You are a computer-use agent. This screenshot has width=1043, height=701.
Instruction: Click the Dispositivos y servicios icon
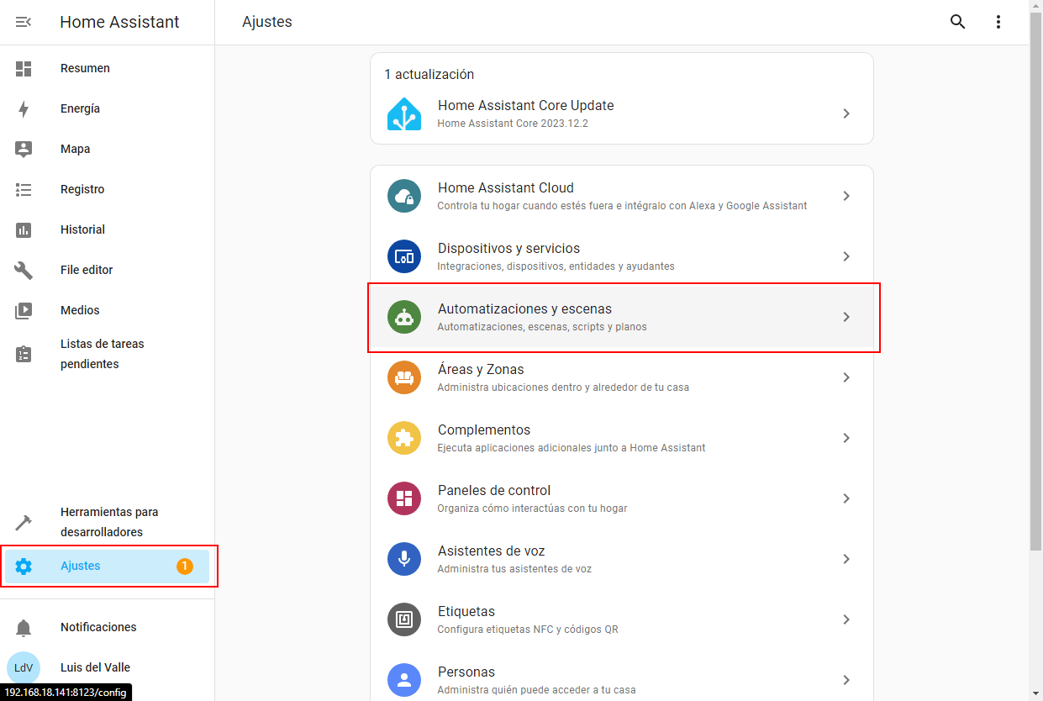pyautogui.click(x=404, y=256)
